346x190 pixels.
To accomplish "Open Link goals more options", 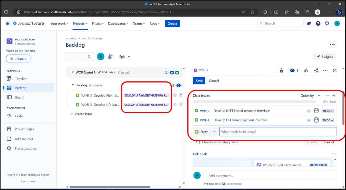I will pyautogui.click(x=334, y=154).
